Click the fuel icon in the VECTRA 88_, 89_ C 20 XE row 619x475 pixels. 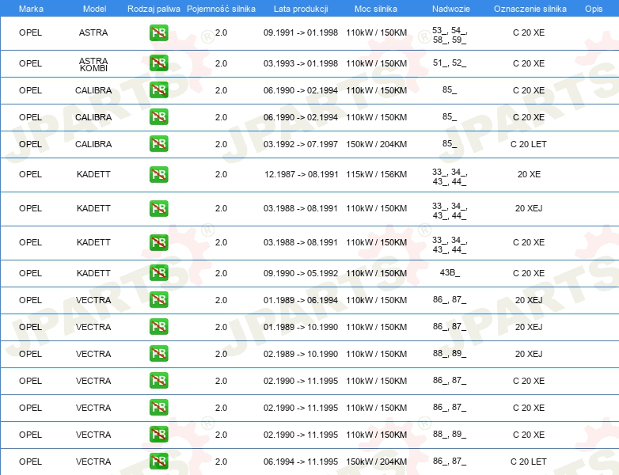point(158,435)
